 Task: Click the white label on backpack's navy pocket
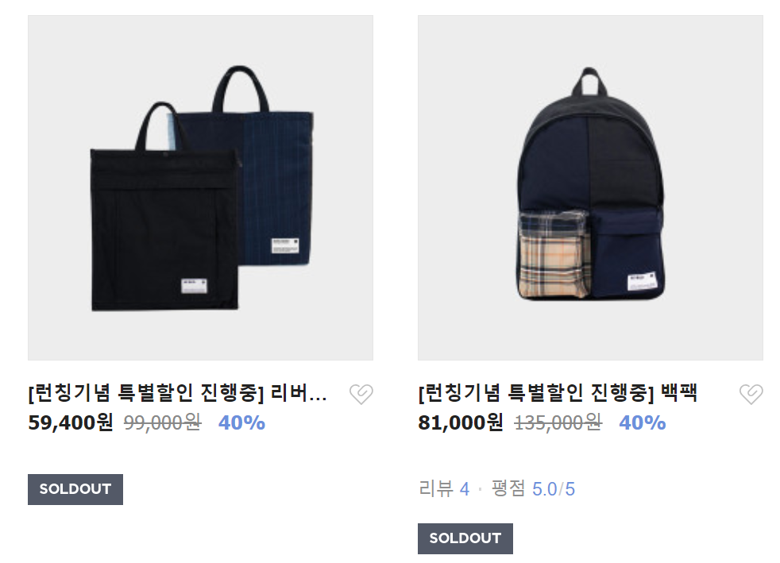click(x=643, y=281)
